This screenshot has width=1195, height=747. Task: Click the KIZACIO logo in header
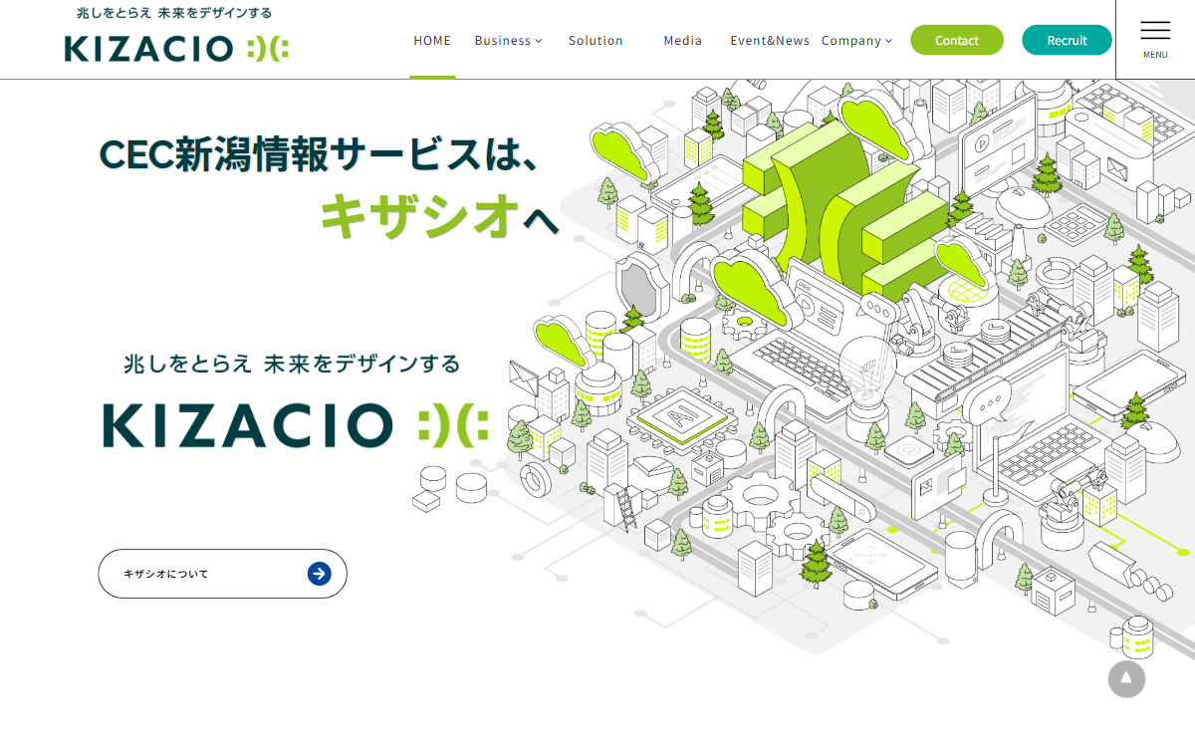point(176,35)
